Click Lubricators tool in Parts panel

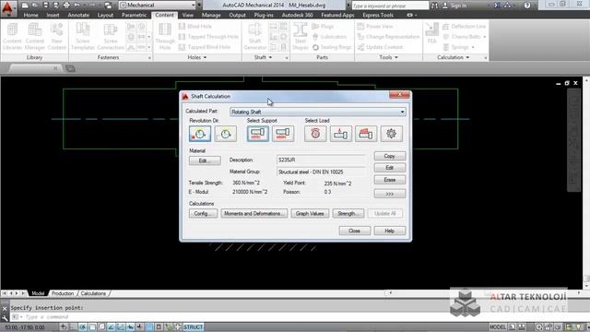coord(330,37)
